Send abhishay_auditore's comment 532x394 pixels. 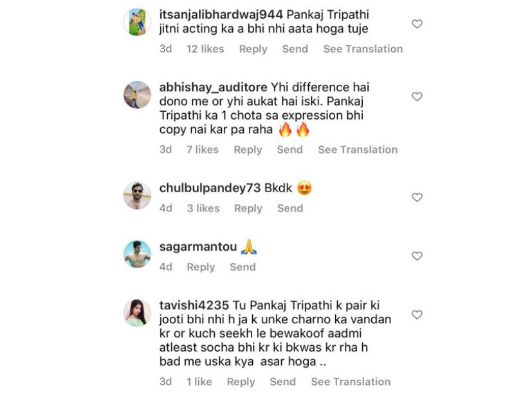[289, 150]
